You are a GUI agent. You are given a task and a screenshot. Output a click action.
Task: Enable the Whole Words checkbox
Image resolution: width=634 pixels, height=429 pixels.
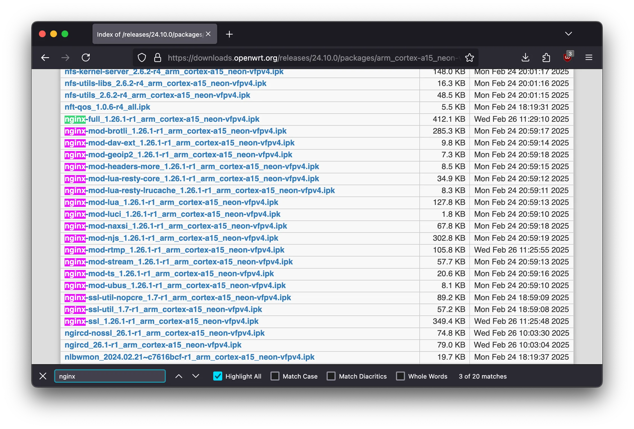pos(400,376)
